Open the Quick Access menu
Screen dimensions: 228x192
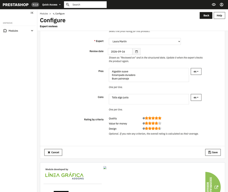coord(51,5)
